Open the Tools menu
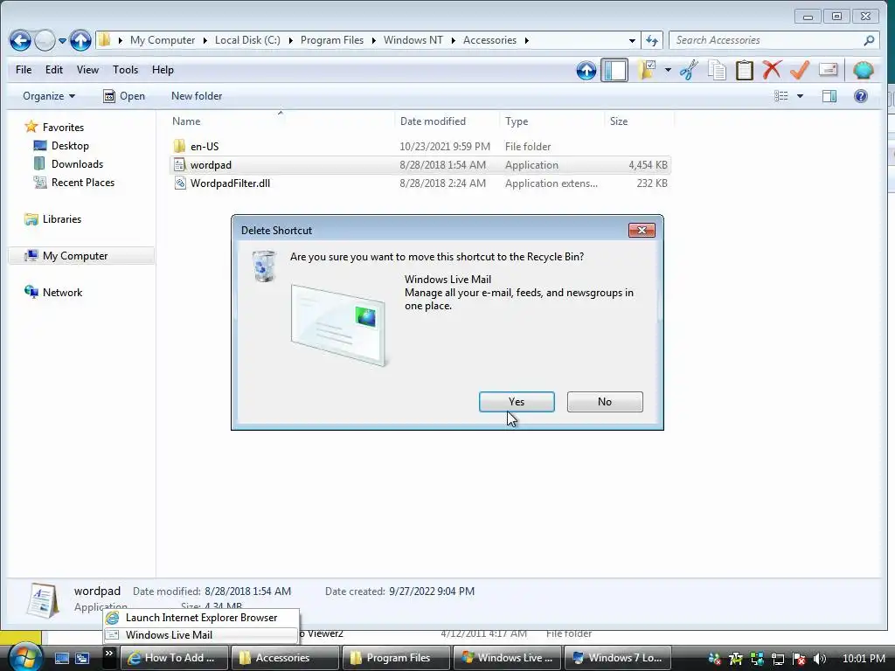The width and height of the screenshot is (895, 671). [x=125, y=70]
